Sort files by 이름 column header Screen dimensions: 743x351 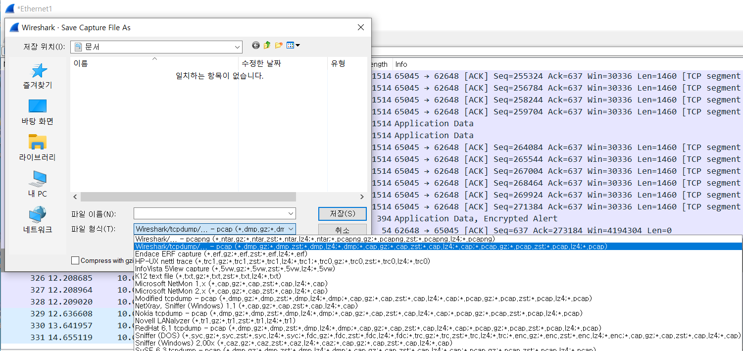(154, 63)
